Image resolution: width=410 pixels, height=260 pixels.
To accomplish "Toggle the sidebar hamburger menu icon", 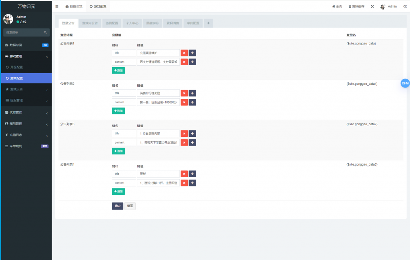I will coord(57,6).
